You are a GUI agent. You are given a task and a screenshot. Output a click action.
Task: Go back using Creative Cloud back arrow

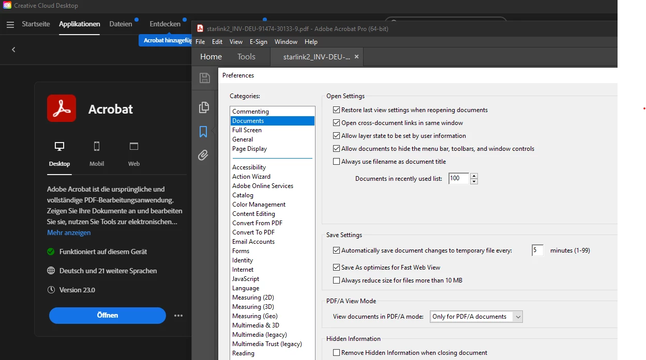pos(13,50)
